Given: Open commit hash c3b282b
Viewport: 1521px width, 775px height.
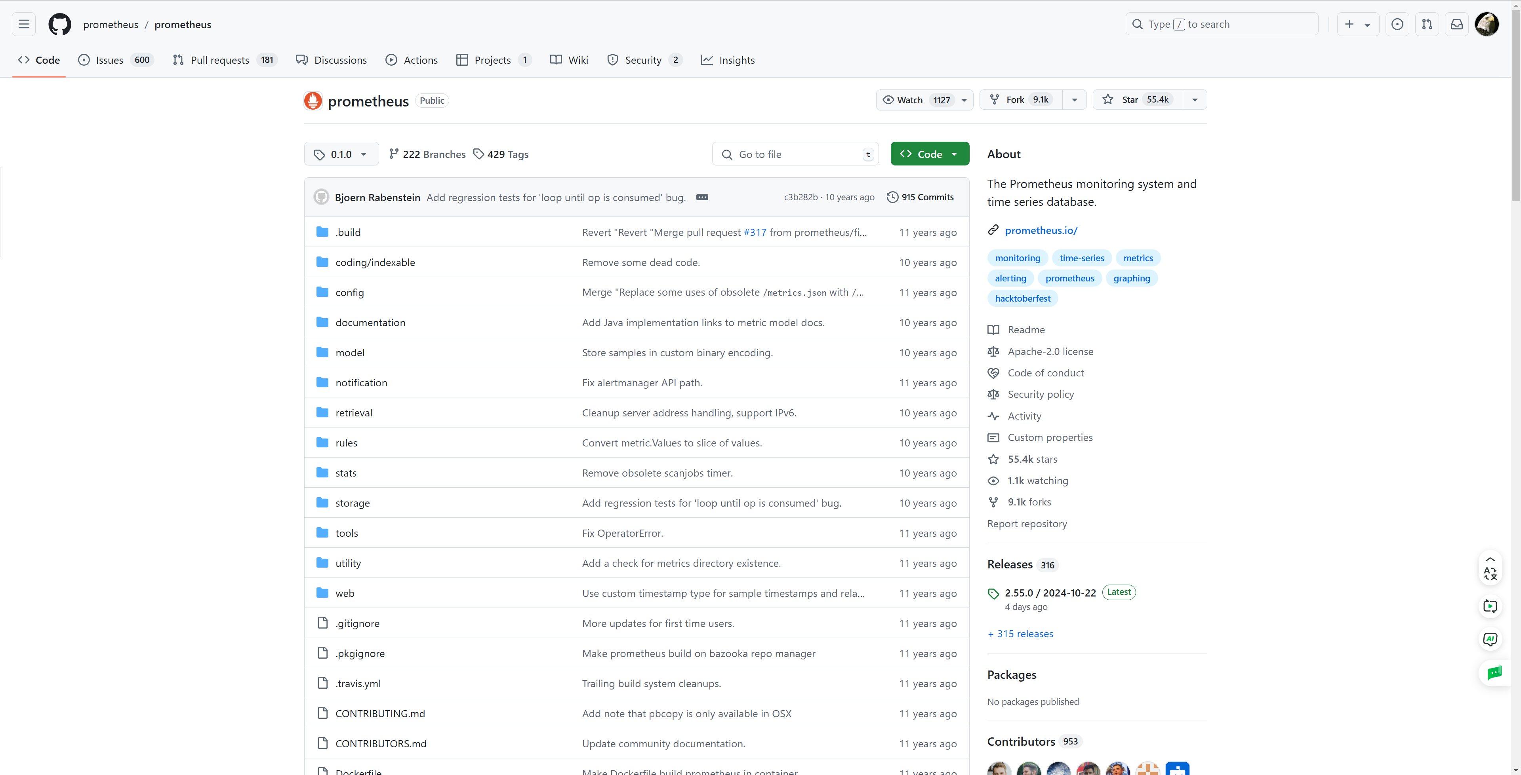Looking at the screenshot, I should (801, 197).
